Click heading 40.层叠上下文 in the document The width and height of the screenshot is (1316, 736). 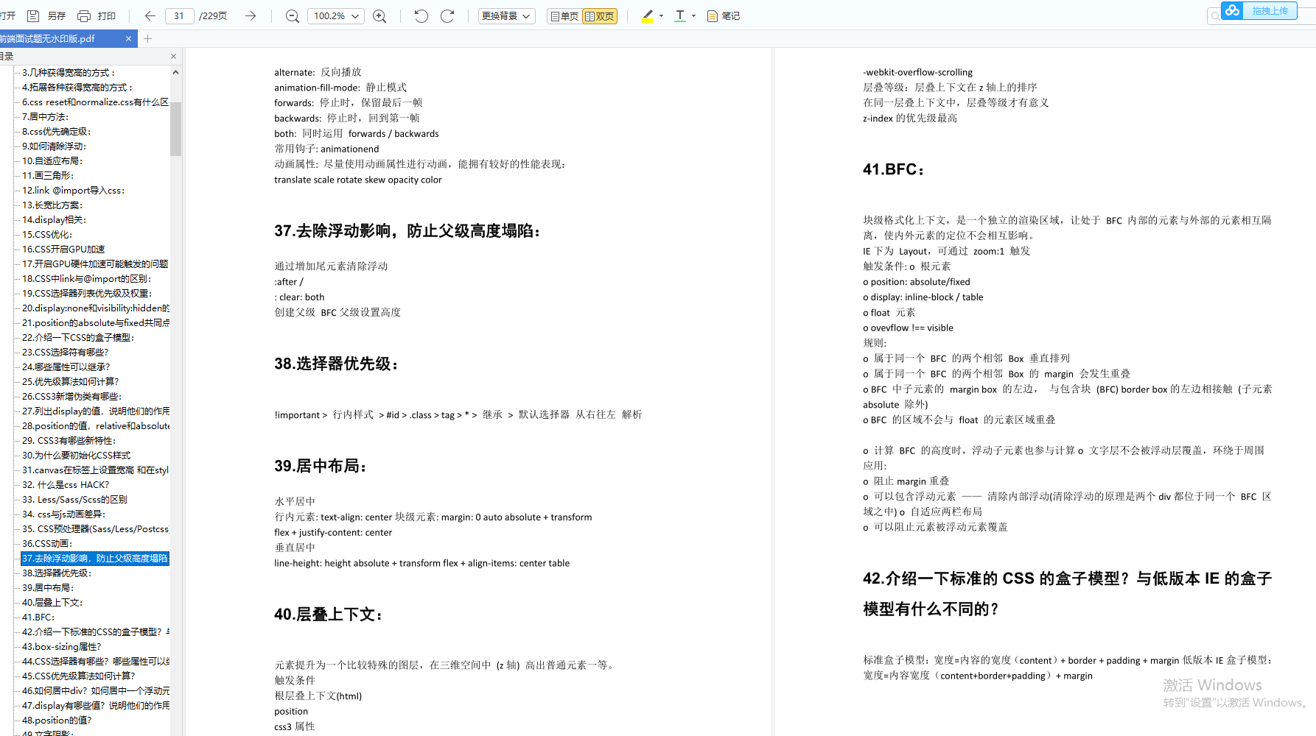coord(329,615)
